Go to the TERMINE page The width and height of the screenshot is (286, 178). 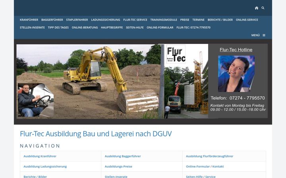coord(199,20)
